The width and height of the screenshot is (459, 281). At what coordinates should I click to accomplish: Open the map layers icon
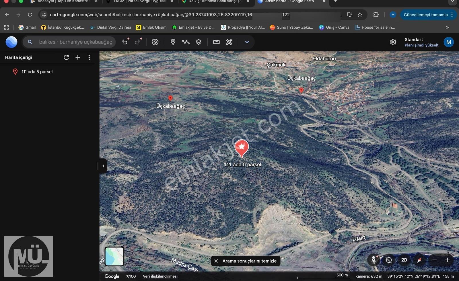[199, 42]
